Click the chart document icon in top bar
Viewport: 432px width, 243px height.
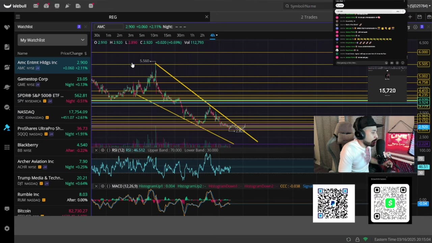(78, 6)
